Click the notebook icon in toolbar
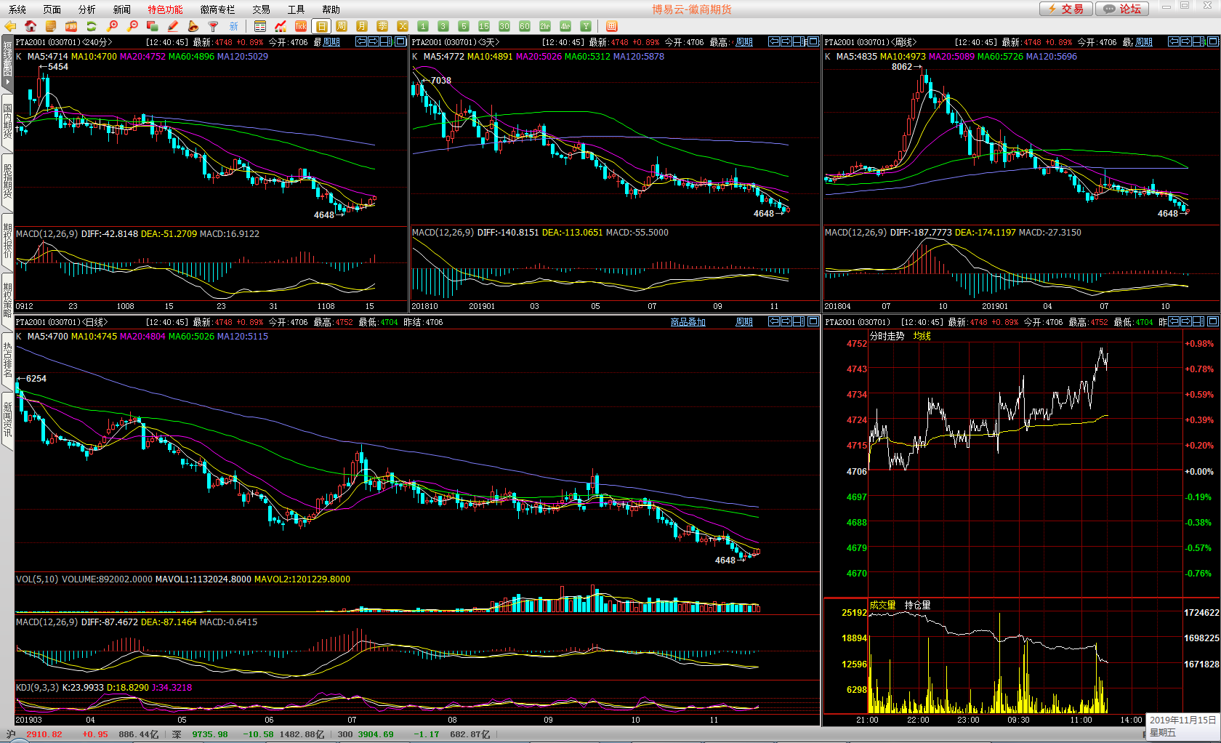1221x743 pixels. 51,26
